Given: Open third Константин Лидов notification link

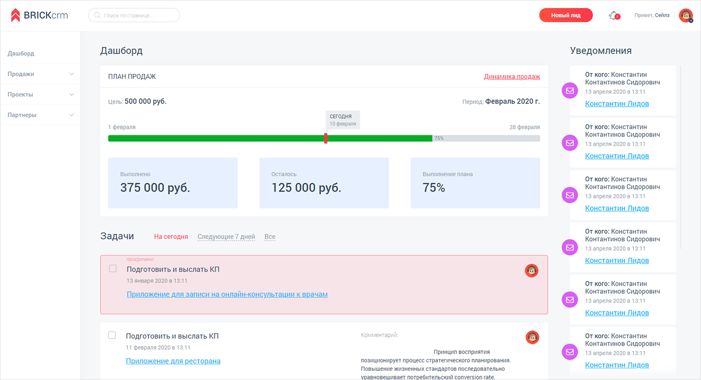Looking at the screenshot, I should (x=617, y=208).
